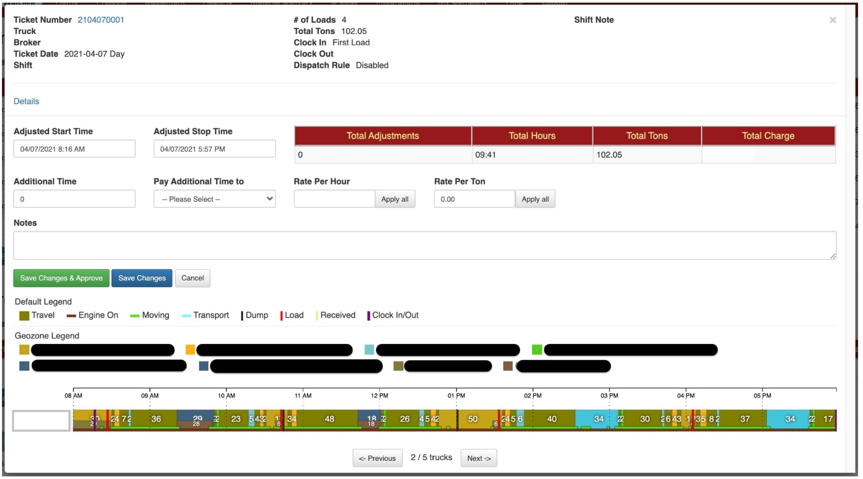Viewport: 863px width, 479px height.
Task: Click the 102.05 cell in totals table
Action: tap(647, 155)
